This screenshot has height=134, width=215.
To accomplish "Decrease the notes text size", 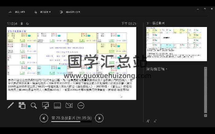I will (x=155, y=121).
